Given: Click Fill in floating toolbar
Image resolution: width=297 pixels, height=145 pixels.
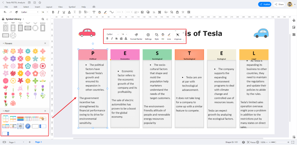Looking at the screenshot, I should pos(163,36).
